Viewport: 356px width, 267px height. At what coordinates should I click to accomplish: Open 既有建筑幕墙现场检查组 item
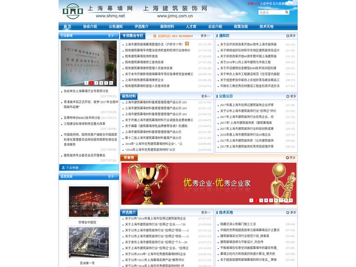point(141,56)
